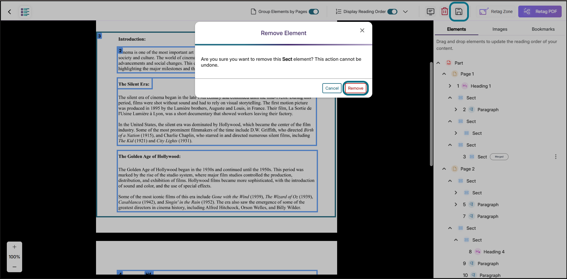Confirm with the Remove button

coord(355,88)
